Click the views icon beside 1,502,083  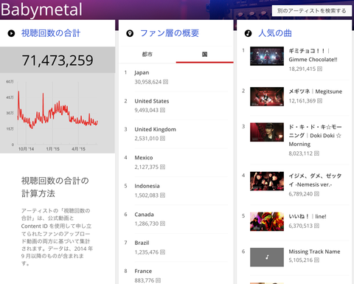click(x=162, y=195)
